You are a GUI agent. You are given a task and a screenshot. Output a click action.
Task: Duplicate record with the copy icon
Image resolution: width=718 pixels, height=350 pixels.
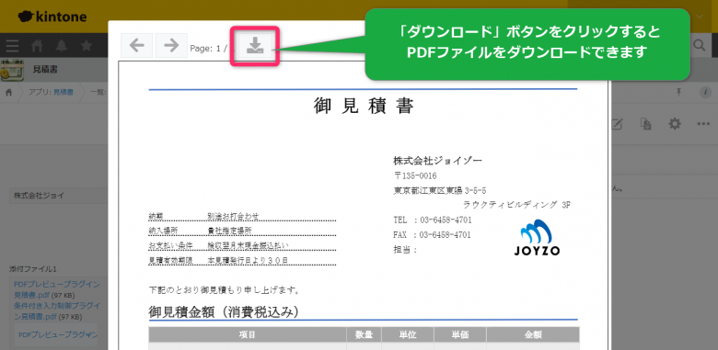(646, 124)
